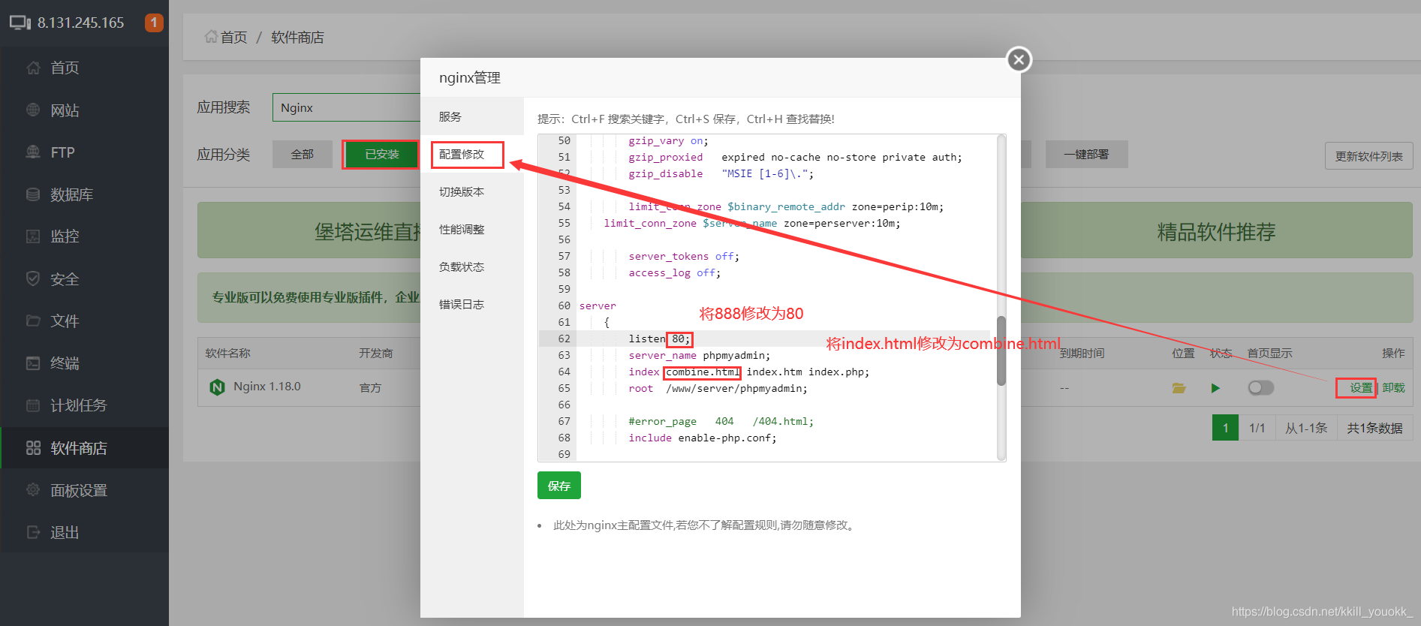Click the orange notification badge 1
Image resolution: width=1421 pixels, height=626 pixels.
click(154, 23)
